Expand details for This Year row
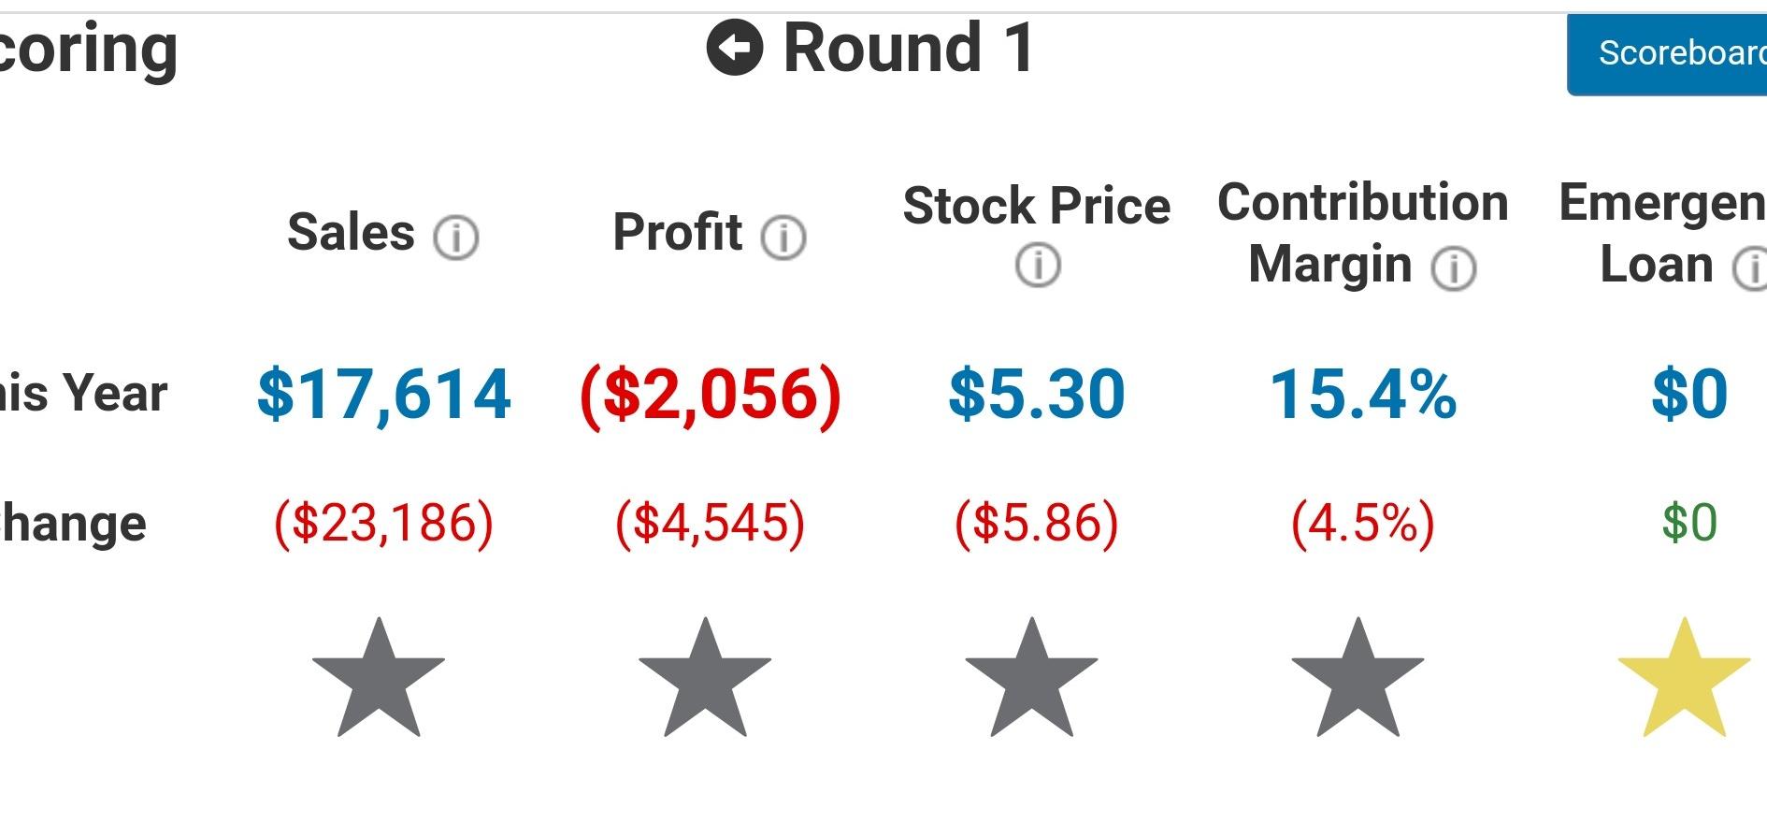1767x822 pixels. pyautogui.click(x=84, y=393)
